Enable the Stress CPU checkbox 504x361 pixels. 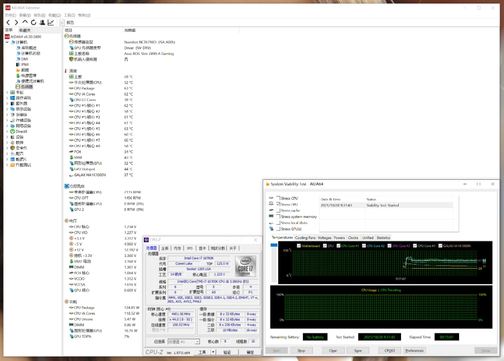click(x=278, y=198)
